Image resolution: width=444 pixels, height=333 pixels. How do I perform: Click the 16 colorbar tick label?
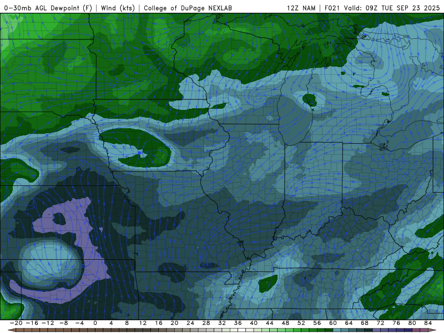click(x=159, y=323)
